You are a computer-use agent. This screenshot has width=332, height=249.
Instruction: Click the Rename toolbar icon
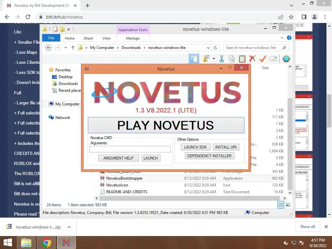click(x=273, y=59)
